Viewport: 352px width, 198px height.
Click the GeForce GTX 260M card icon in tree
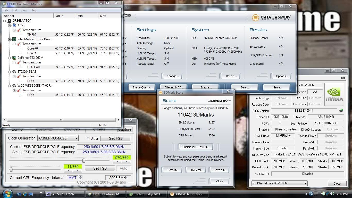pyautogui.click(x=14, y=58)
